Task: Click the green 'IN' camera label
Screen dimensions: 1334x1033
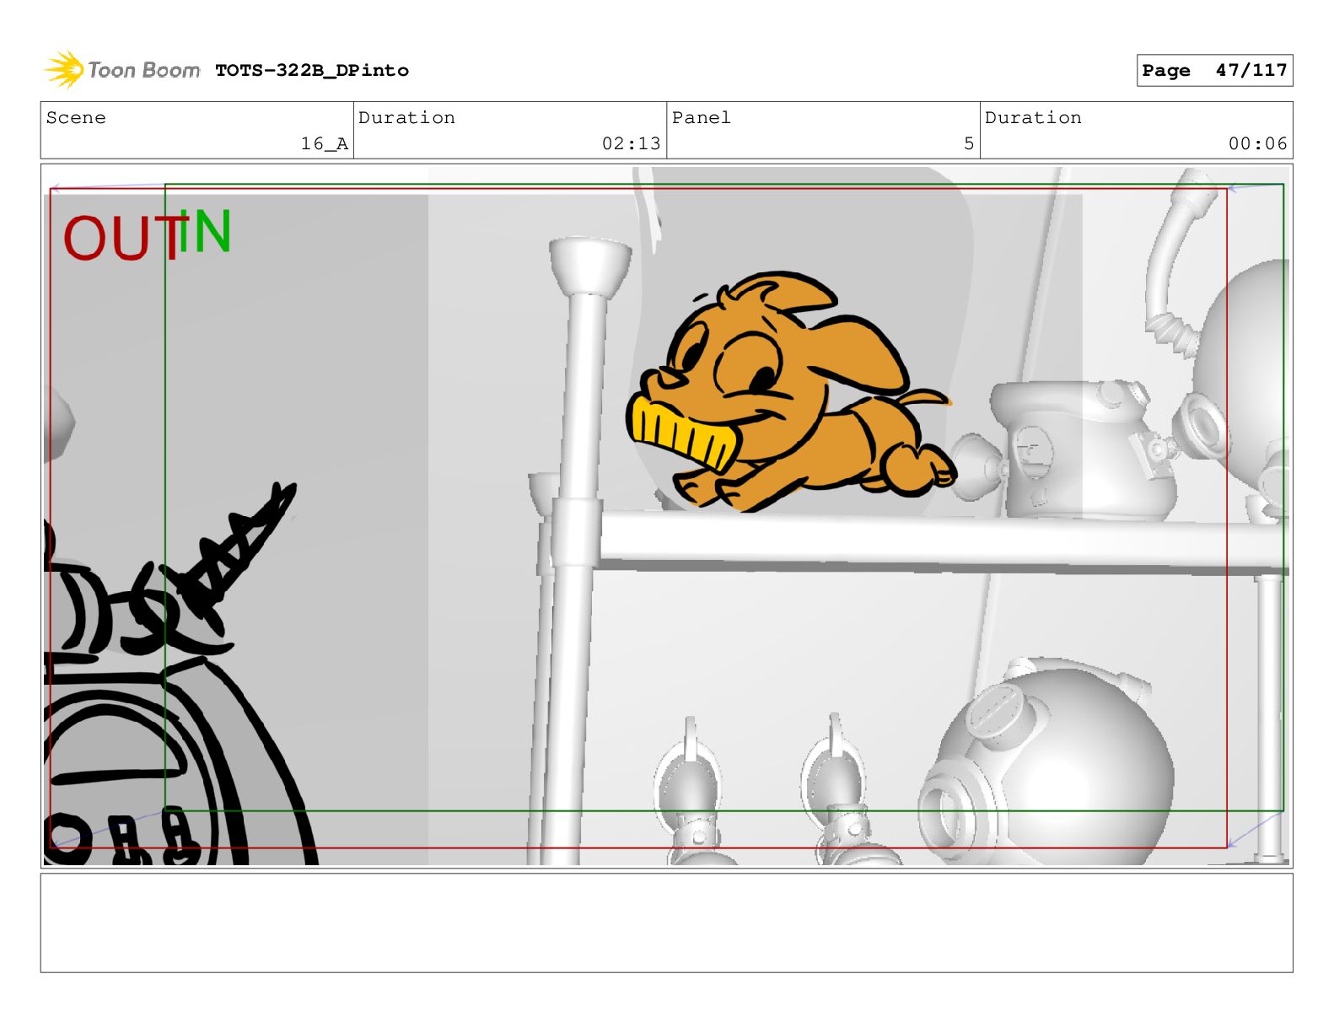Action: click(204, 231)
